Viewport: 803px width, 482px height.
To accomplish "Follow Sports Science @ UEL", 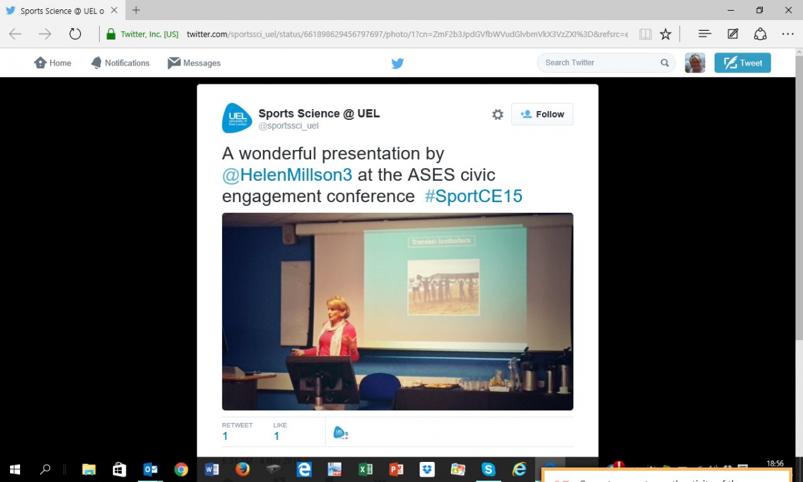I will click(542, 114).
